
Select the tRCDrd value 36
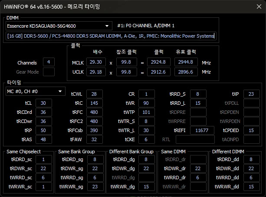coord(43,112)
